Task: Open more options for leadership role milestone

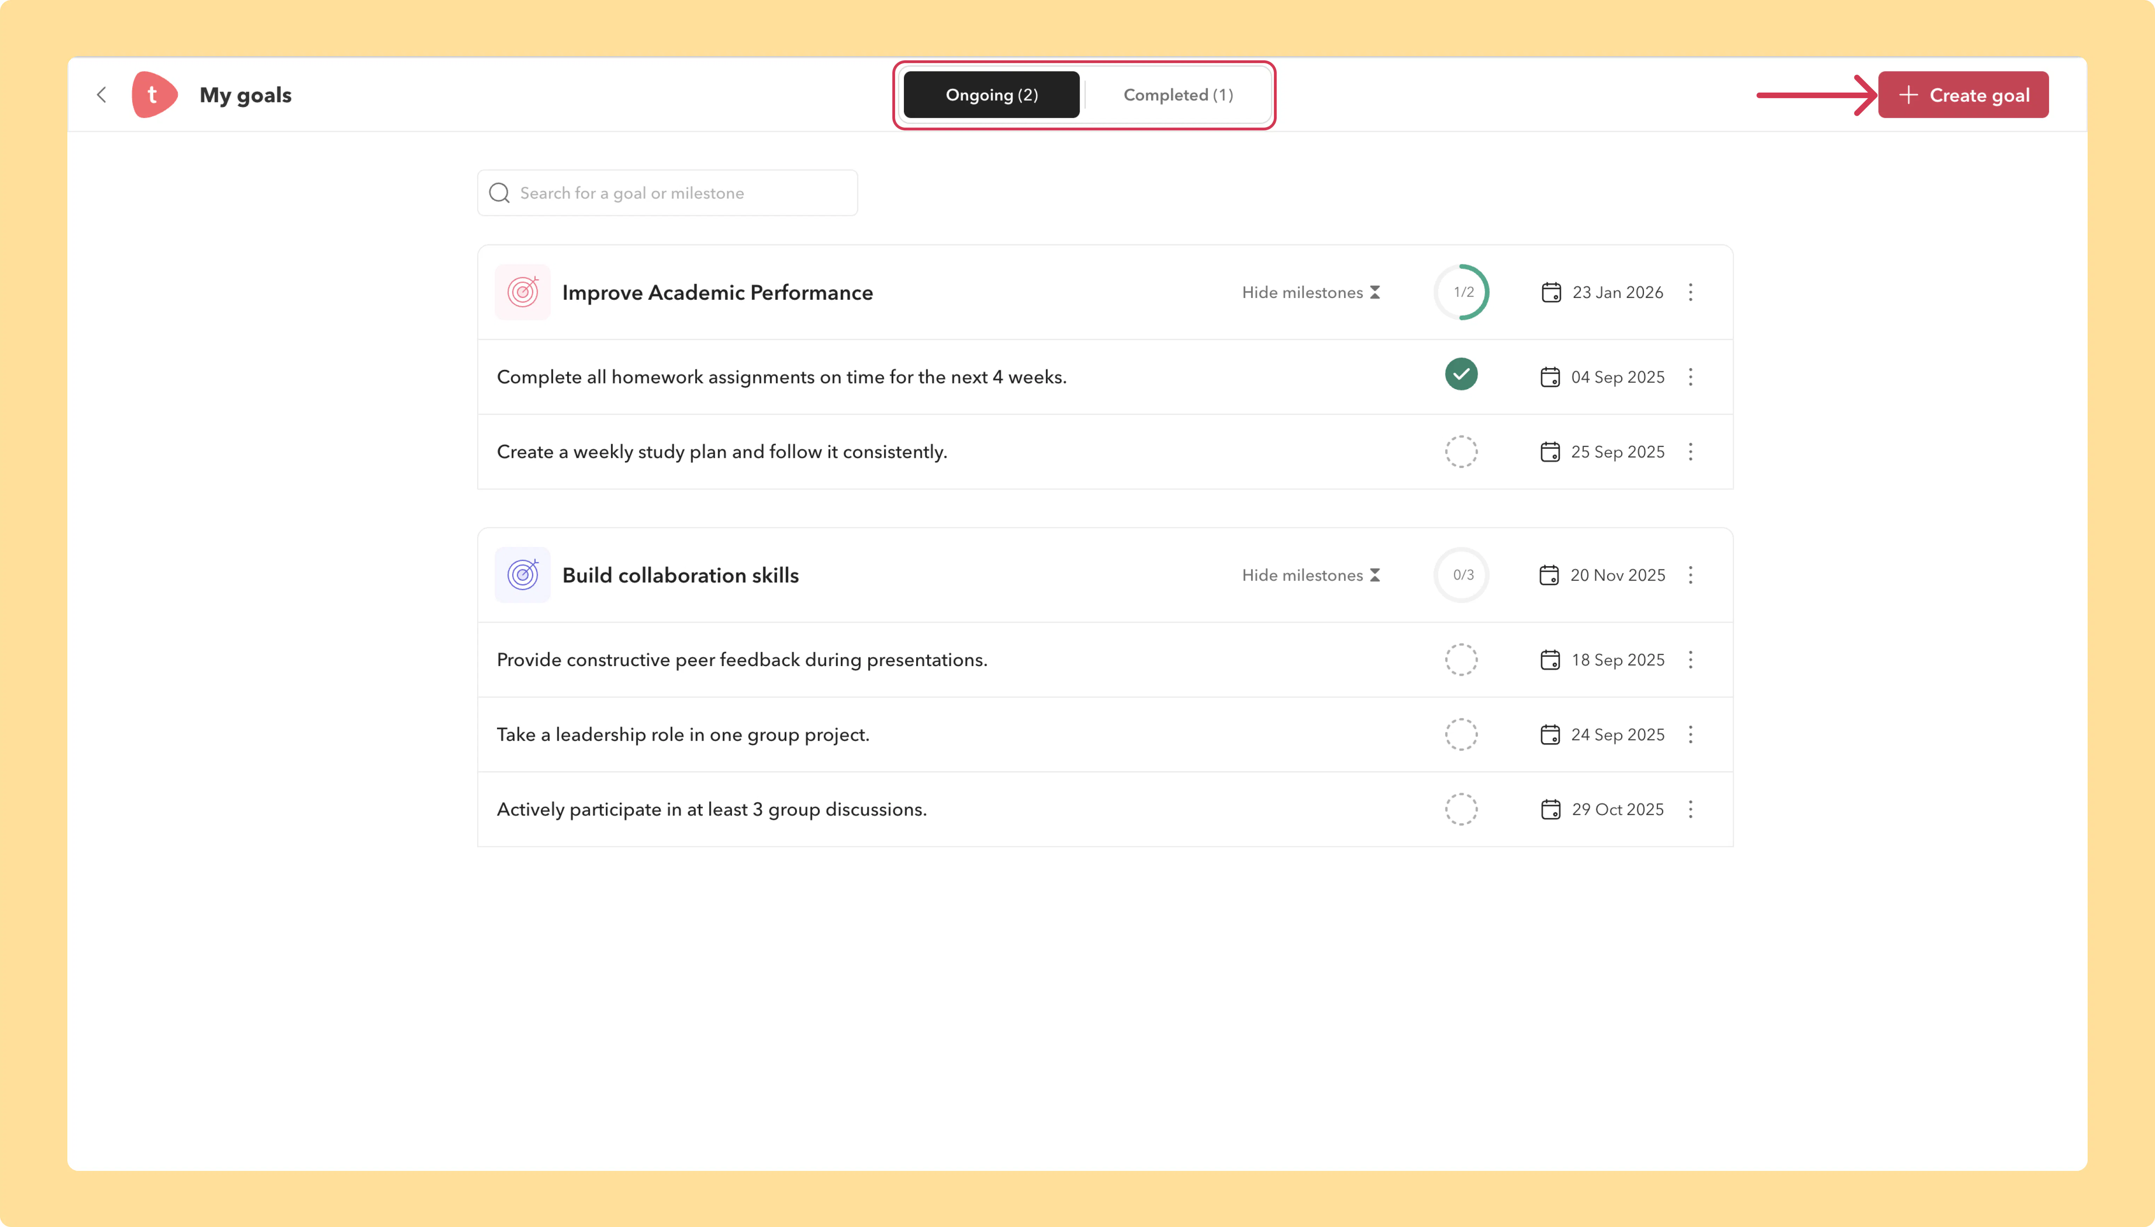Action: [x=1691, y=735]
